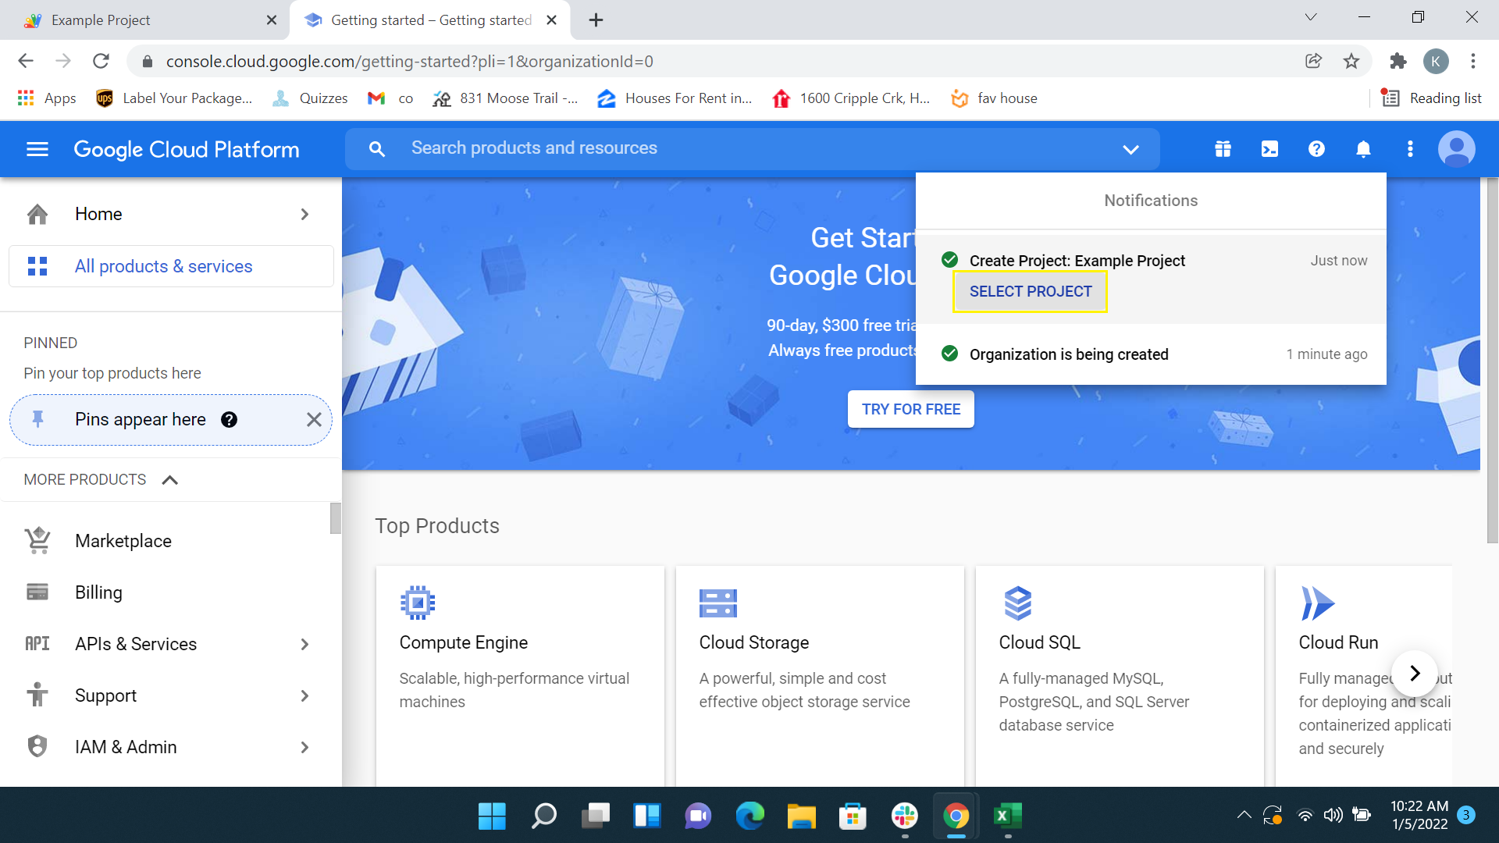Open the three-dot settings menu
The height and width of the screenshot is (843, 1499).
click(x=1410, y=149)
